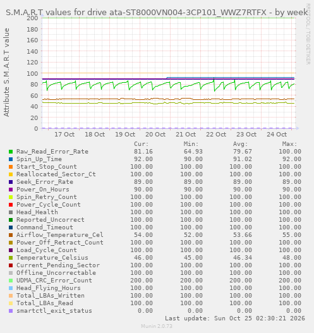Click the 23 Oct x-axis label

tap(246, 135)
